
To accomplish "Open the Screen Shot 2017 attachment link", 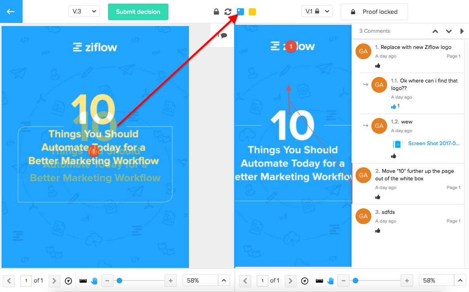I will click(433, 144).
